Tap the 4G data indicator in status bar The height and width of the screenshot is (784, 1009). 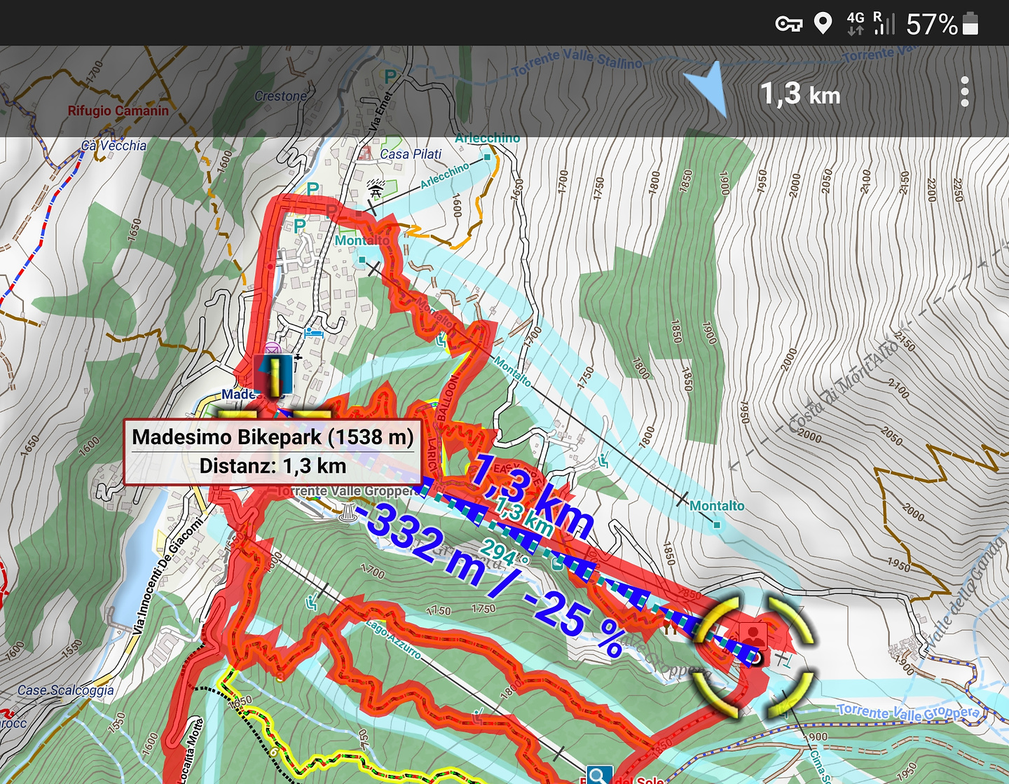[x=856, y=23]
